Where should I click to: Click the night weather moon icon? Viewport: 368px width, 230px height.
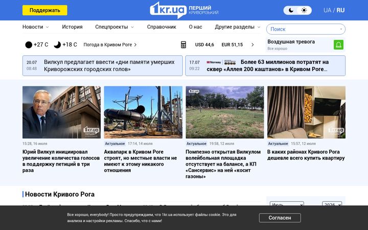tap(57, 44)
